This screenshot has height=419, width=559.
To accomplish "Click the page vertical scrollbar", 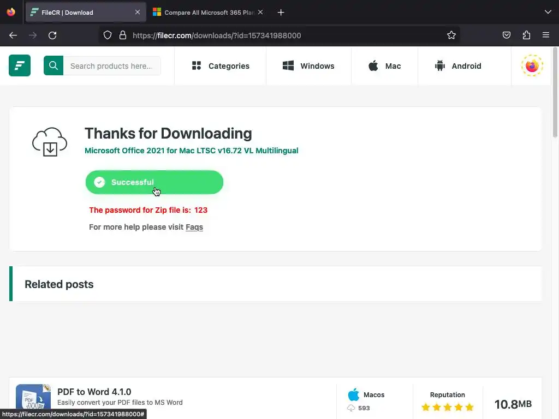I will [555, 93].
